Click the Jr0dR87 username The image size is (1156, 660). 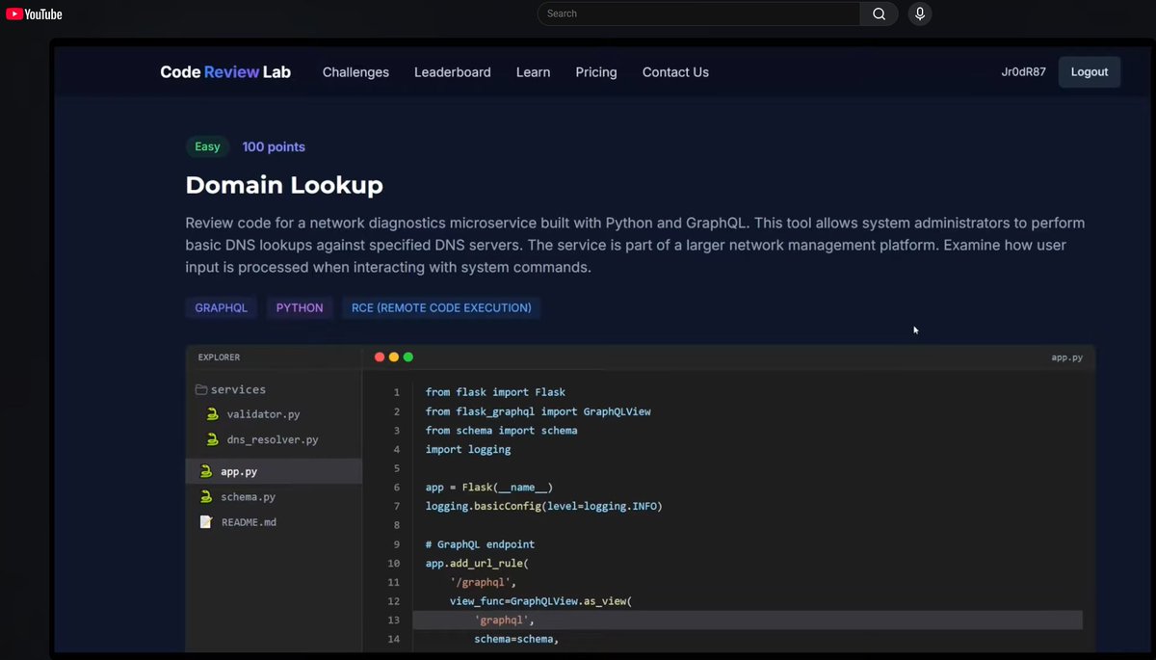coord(1023,72)
